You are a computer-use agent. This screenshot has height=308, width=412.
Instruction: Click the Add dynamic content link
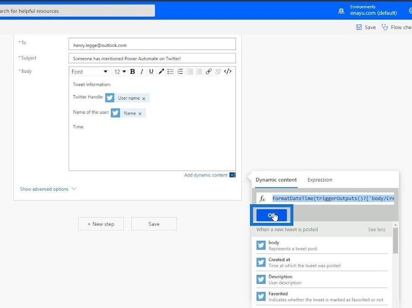coord(206,175)
